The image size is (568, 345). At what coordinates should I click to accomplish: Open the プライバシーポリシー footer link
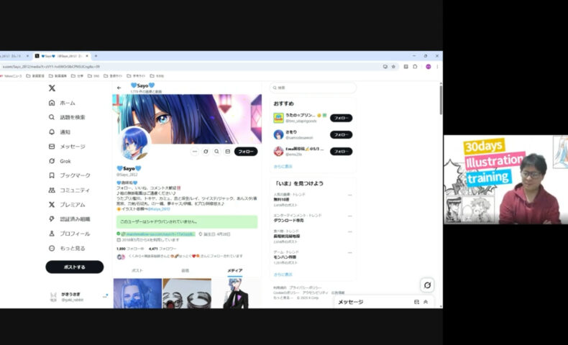305,287
